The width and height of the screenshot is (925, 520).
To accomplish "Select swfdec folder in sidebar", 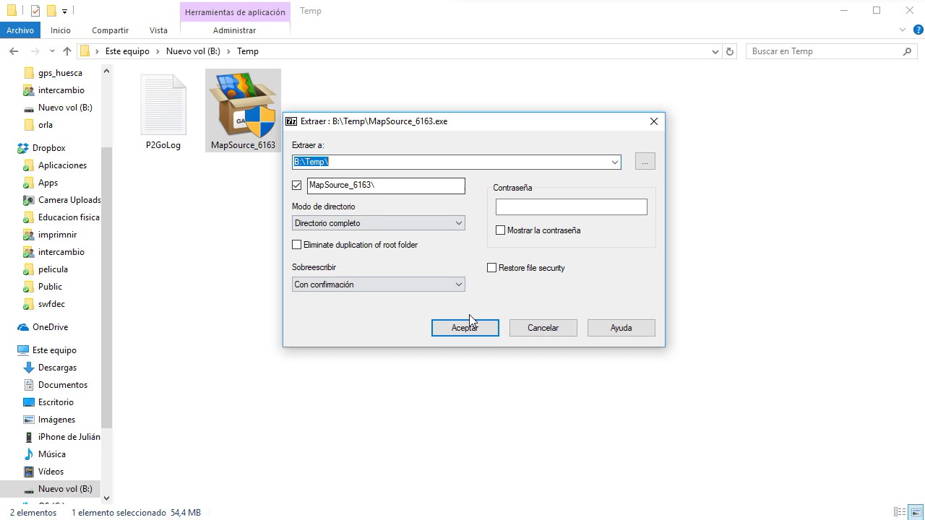I will click(x=51, y=304).
